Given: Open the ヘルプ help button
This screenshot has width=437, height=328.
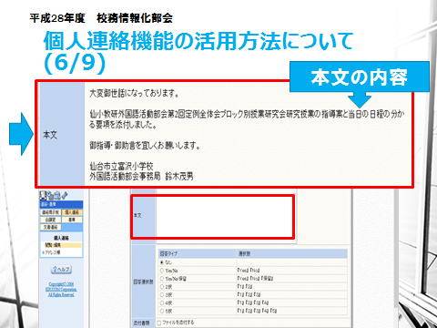Looking at the screenshot, I should coord(61,270).
